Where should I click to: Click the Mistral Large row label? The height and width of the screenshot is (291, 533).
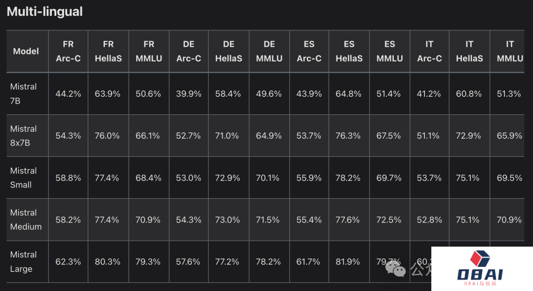[24, 261]
